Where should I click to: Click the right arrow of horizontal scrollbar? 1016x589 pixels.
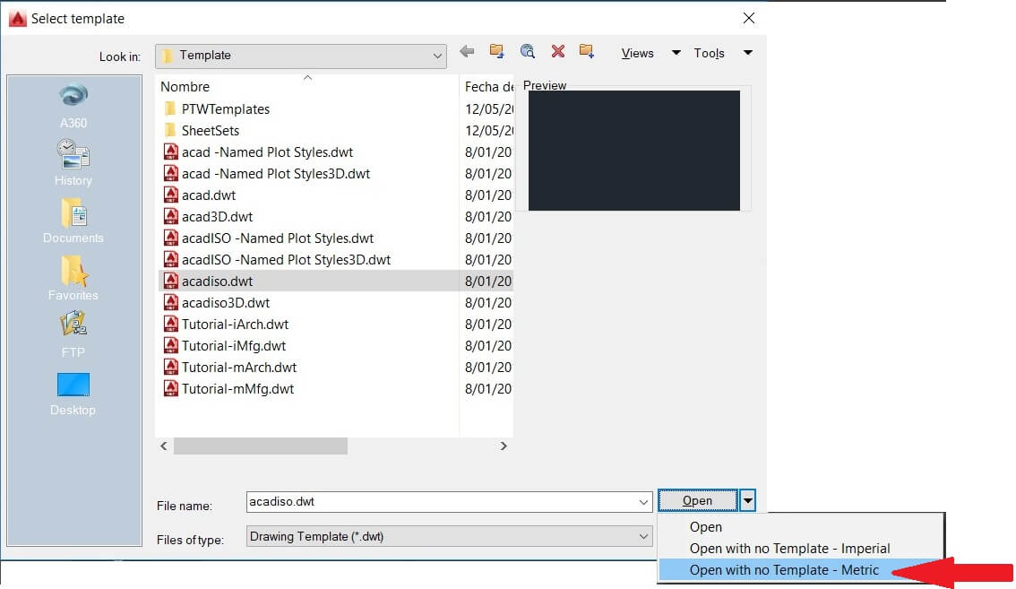coord(504,446)
